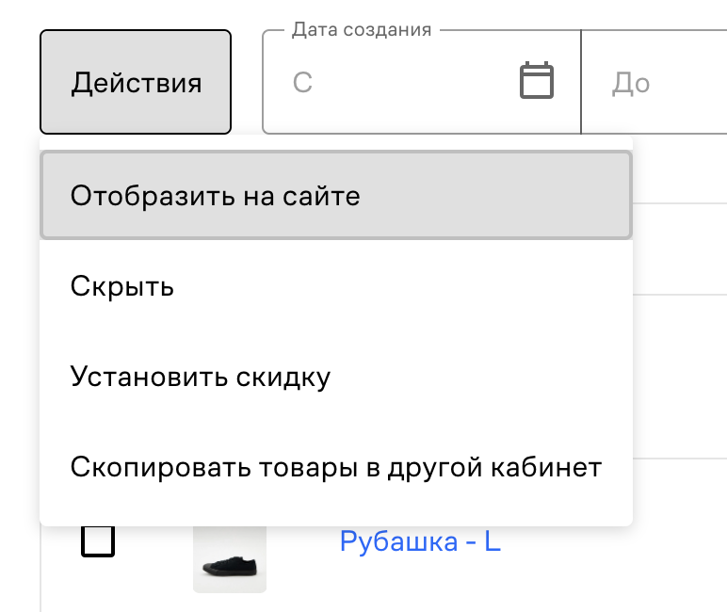This screenshot has width=727, height=612.
Task: Click the Дата создания field label
Action: click(362, 30)
